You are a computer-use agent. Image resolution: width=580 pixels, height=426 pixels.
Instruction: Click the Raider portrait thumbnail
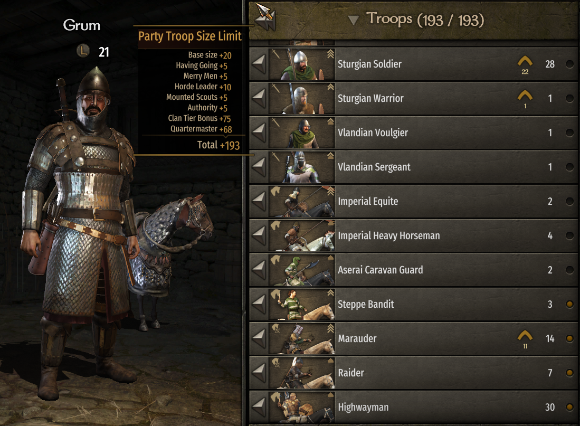click(302, 373)
